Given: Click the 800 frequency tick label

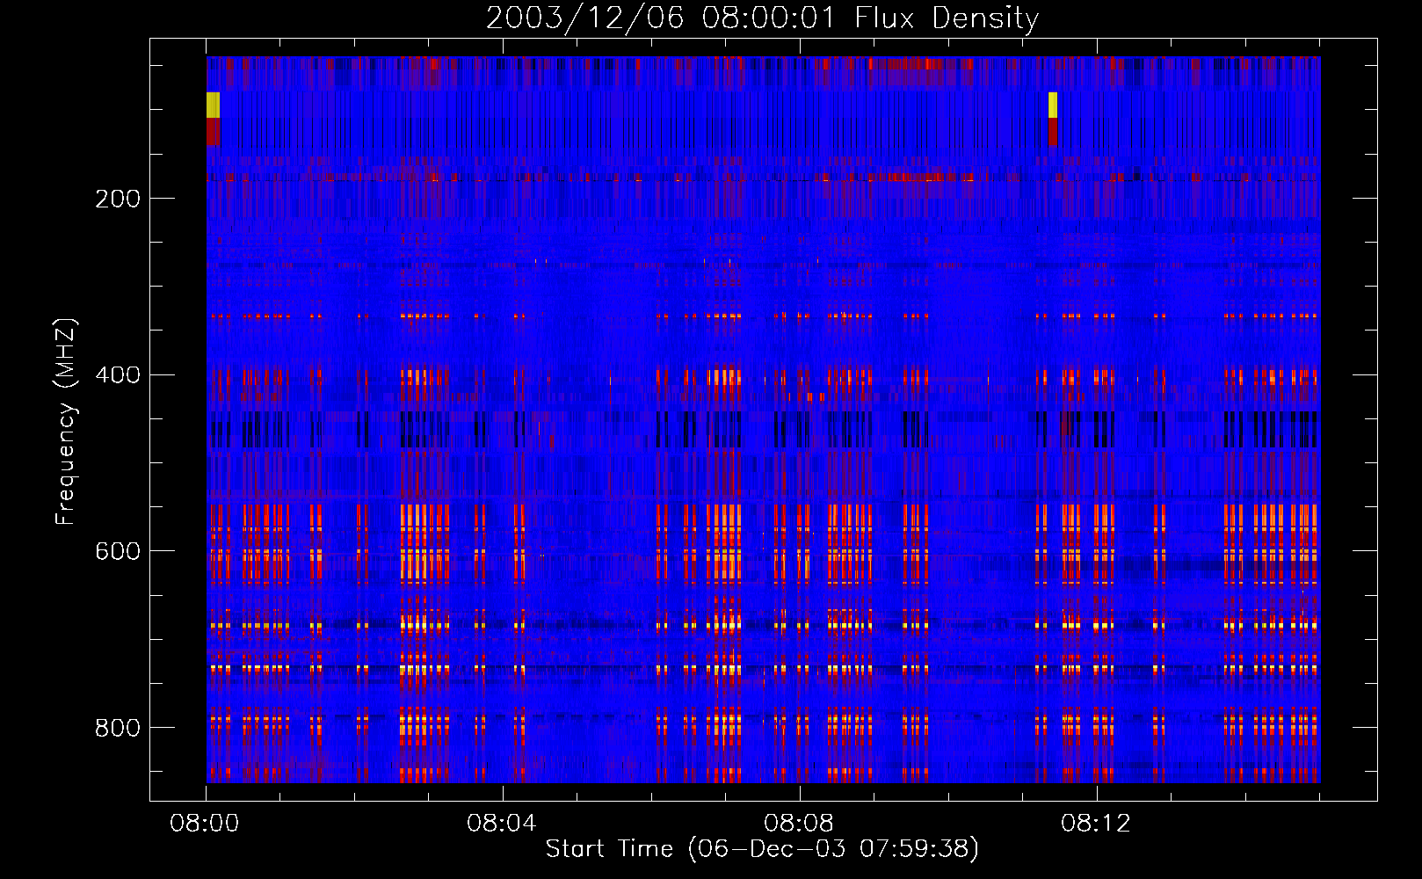Looking at the screenshot, I should click(x=118, y=728).
